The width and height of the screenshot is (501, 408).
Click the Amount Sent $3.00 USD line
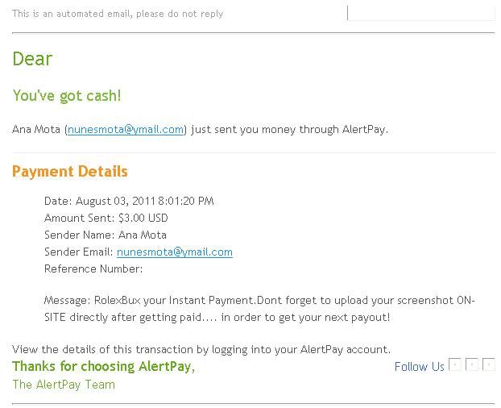click(106, 218)
